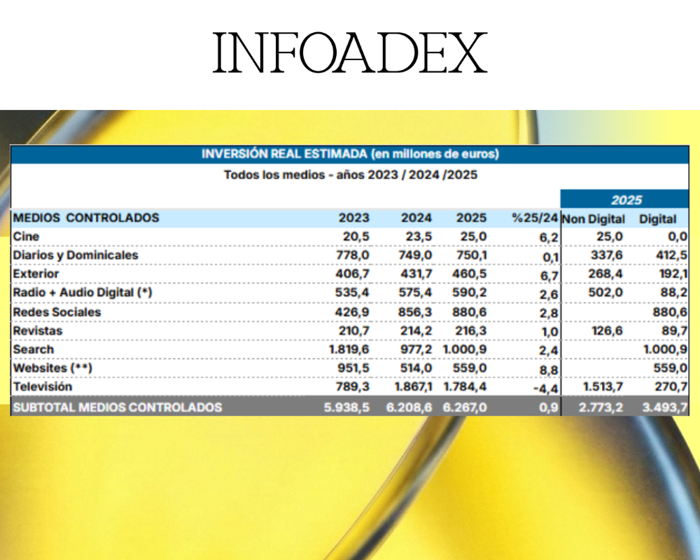
Task: Click Radio Digital value 88,2
Action: point(675,293)
